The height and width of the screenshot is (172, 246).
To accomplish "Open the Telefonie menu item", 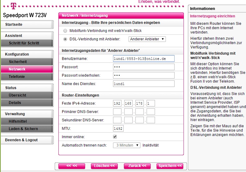I will coord(24,77).
